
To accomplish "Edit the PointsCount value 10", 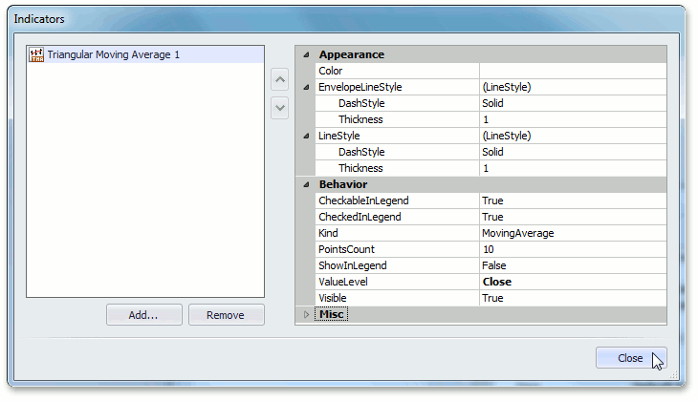I will tap(573, 249).
